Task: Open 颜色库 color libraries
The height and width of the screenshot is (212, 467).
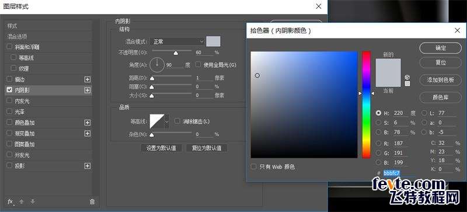Action: click(x=441, y=98)
